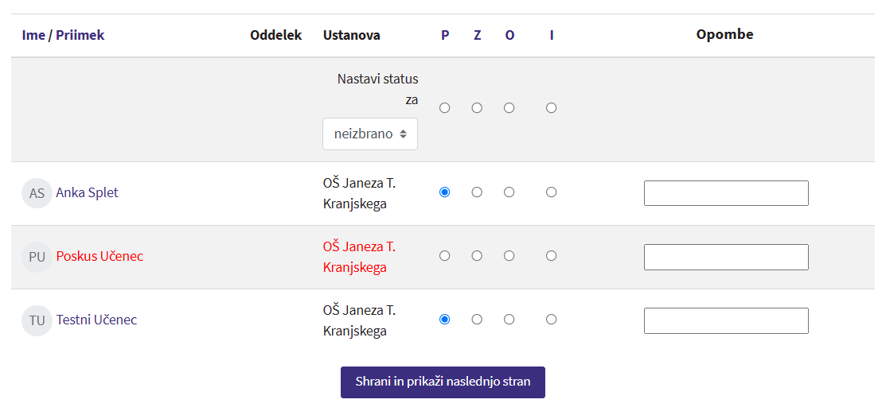Click the Z column header
The width and height of the screenshot is (886, 415).
(478, 35)
